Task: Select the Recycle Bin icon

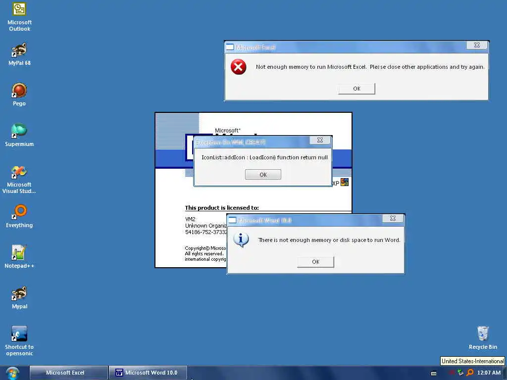Action: click(x=483, y=338)
